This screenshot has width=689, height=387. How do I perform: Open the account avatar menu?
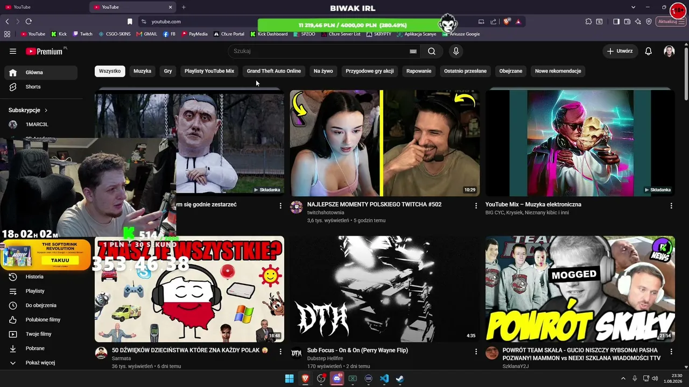coord(669,51)
